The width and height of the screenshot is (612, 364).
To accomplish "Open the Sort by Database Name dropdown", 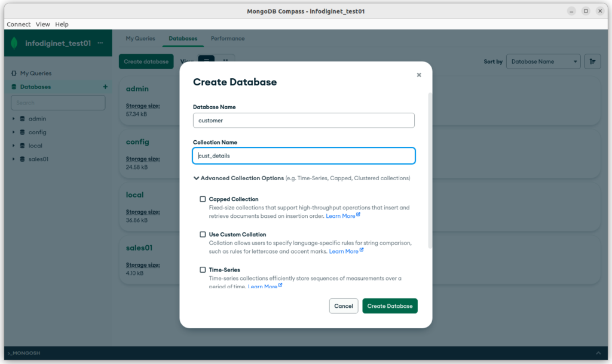I will click(x=543, y=61).
